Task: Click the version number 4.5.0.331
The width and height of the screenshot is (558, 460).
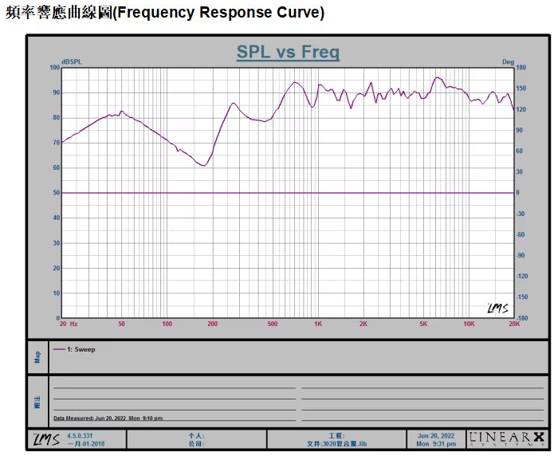Action: pyautogui.click(x=82, y=436)
